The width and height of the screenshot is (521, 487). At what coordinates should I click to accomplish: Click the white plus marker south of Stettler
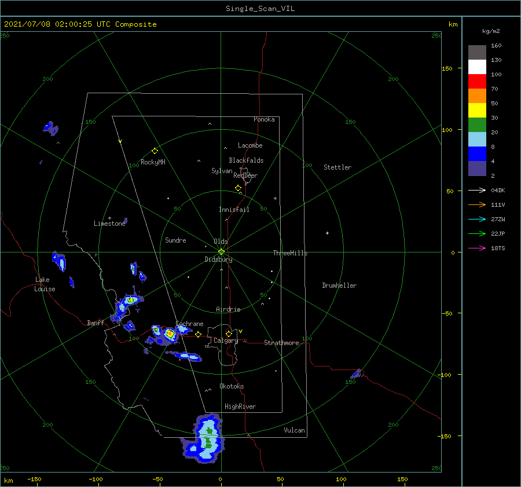tap(327, 233)
